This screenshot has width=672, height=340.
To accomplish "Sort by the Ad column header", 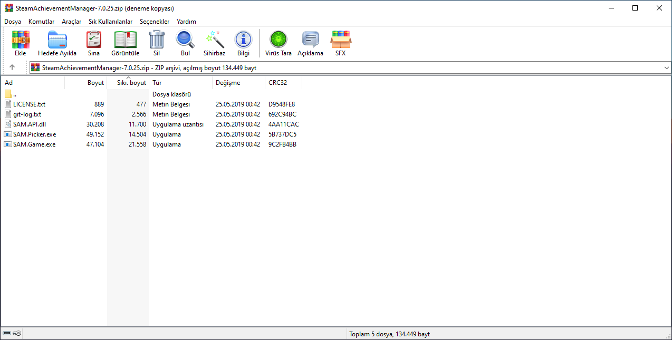I will pos(33,83).
